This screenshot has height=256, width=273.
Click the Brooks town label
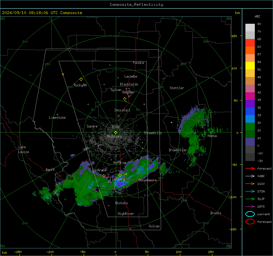216,213
